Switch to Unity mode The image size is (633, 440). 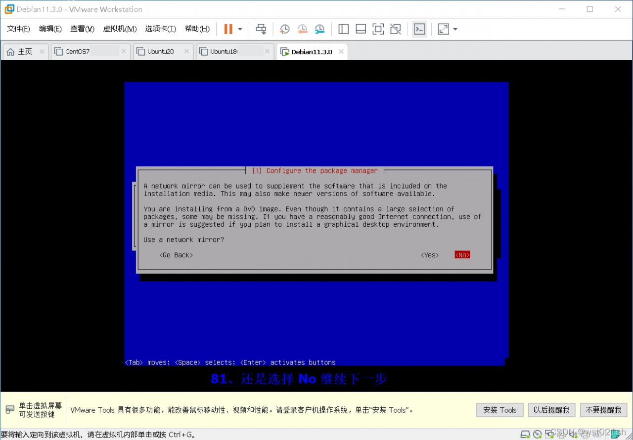[x=395, y=29]
